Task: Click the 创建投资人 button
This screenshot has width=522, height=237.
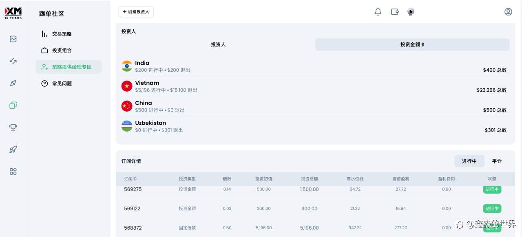Action: [136, 12]
